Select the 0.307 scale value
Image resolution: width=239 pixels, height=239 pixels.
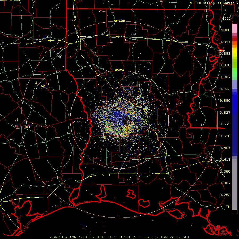click(x=225, y=183)
